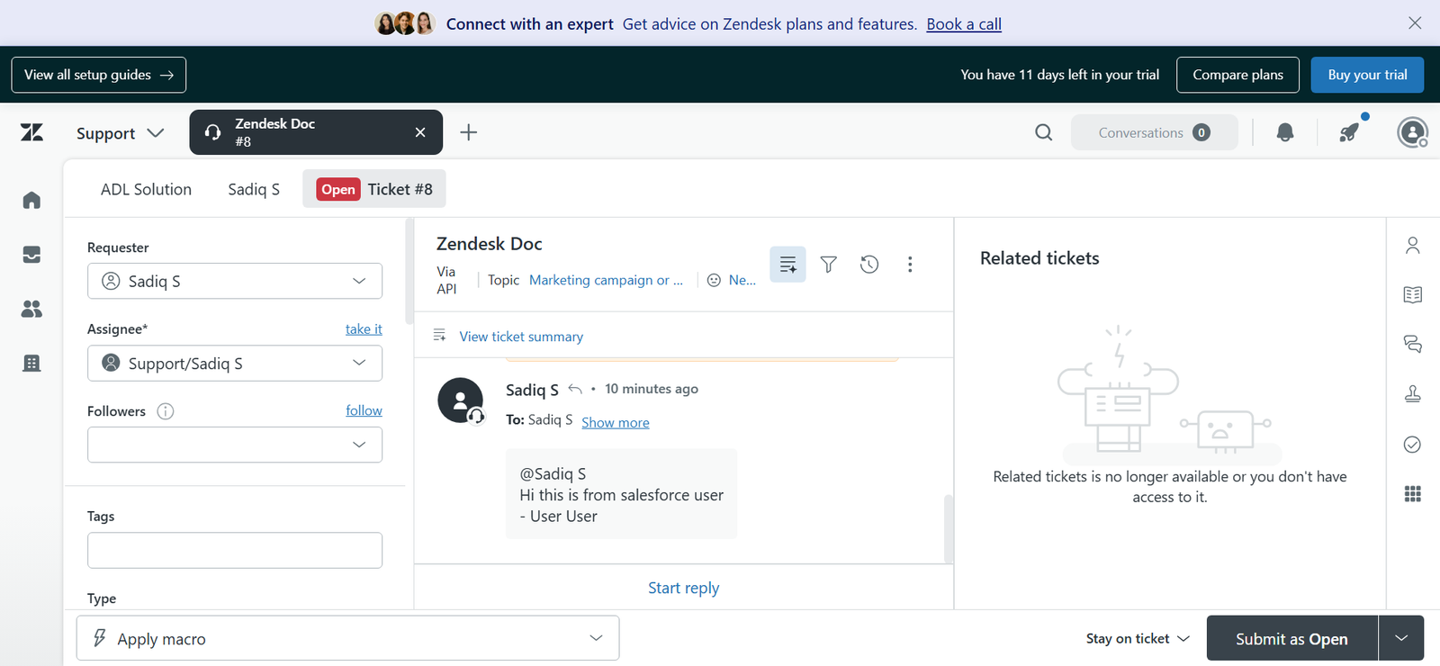Open Side conversations icon in right rail
This screenshot has height=666, width=1440.
tap(1413, 344)
